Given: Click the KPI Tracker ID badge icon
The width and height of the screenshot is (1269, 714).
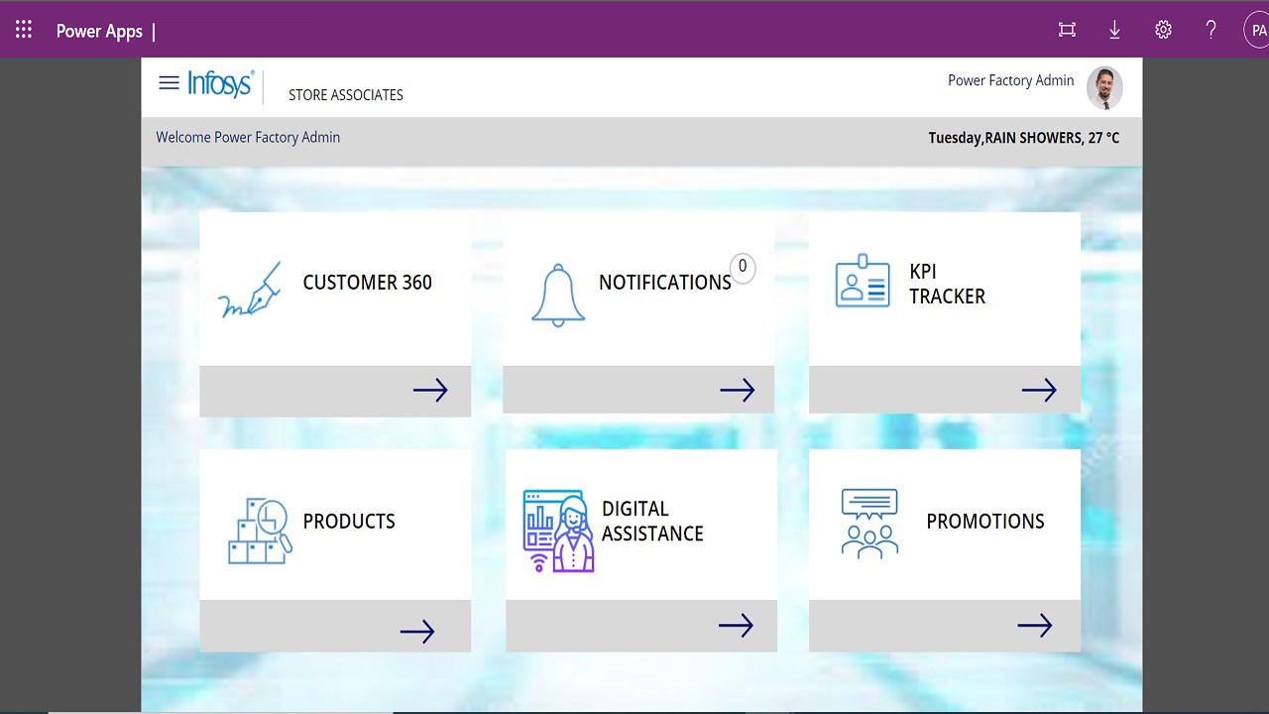Looking at the screenshot, I should pos(863,281).
